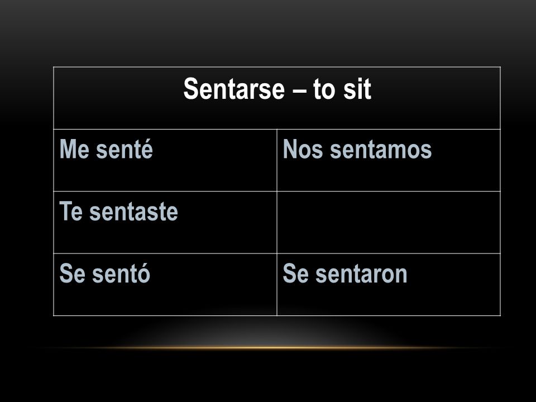Screen dimensions: 536x402
Task: Select the words "to sit" in the title
Action: 342,89
